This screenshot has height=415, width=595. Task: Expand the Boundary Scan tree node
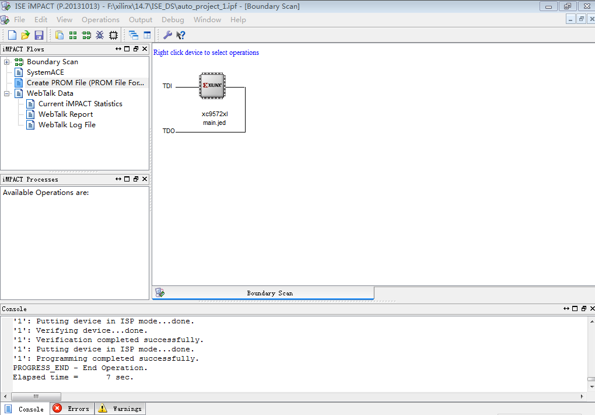(x=6, y=61)
